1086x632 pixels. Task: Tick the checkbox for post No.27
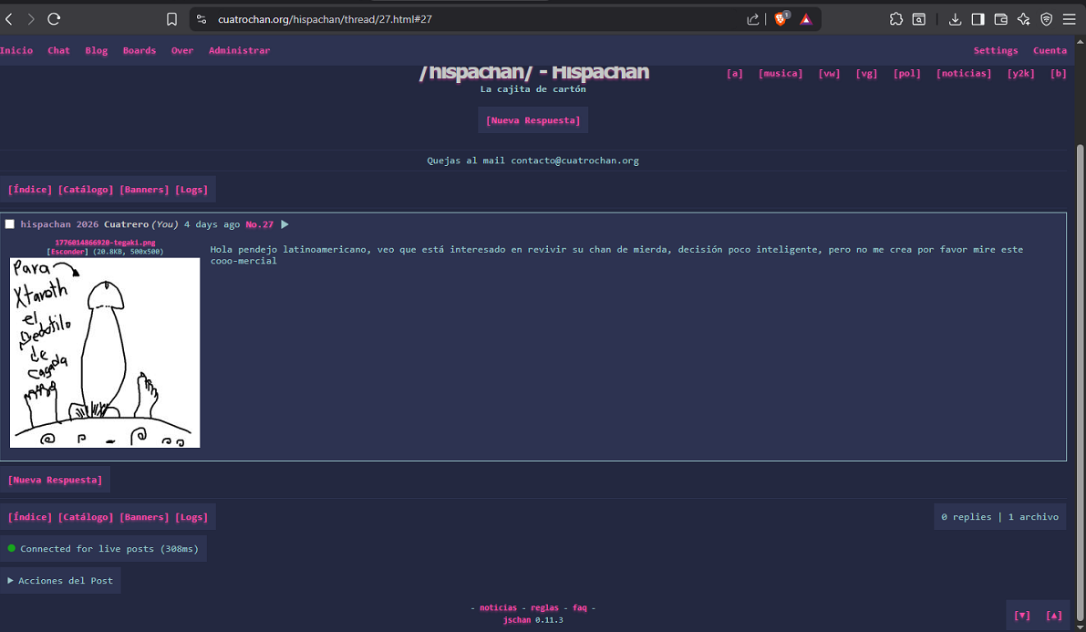pos(10,224)
